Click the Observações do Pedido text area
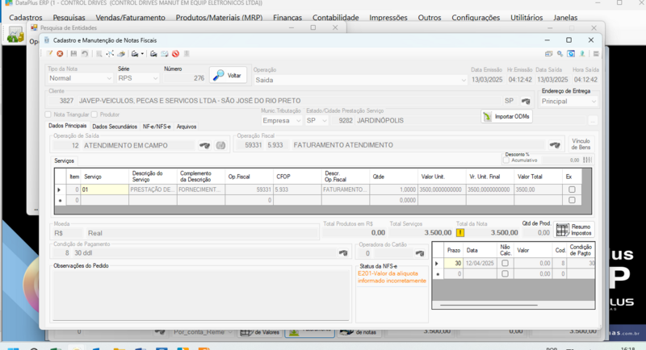The height and width of the screenshot is (350, 646). pyautogui.click(x=201, y=295)
